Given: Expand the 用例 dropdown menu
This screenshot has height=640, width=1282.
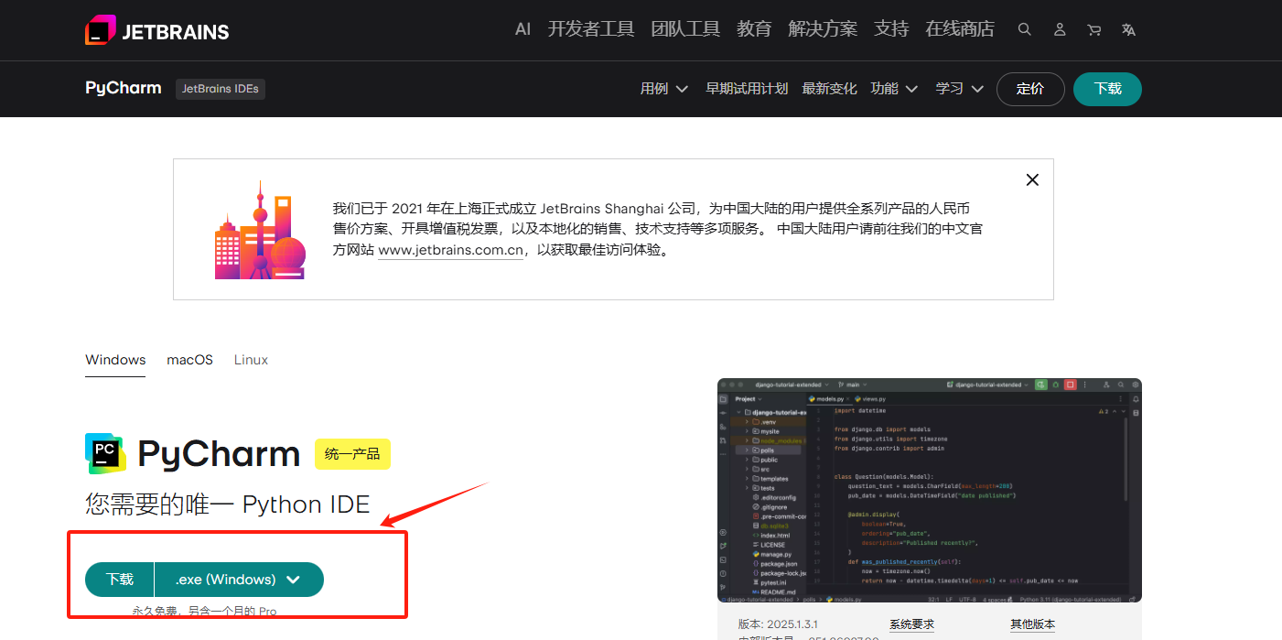Looking at the screenshot, I should click(663, 88).
